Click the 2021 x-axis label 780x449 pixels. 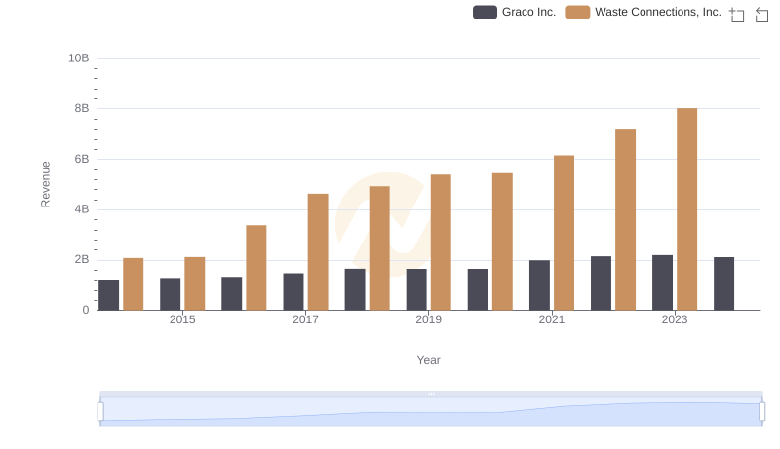tap(552, 319)
